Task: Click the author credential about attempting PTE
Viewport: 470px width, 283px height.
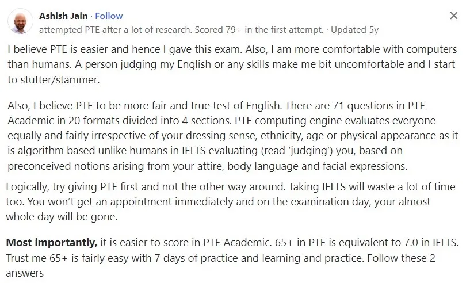Action: coord(181,30)
